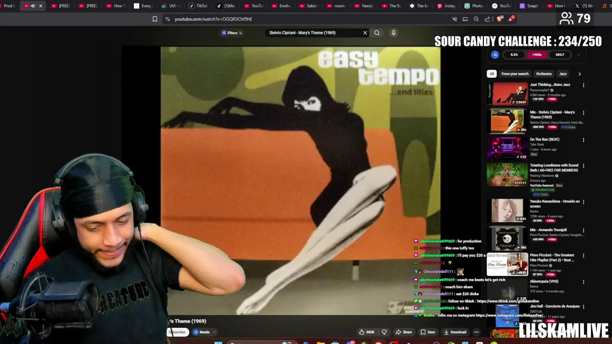The width and height of the screenshot is (612, 344).
Task: Click the Brave rewards triangle icon with badge
Action: pyautogui.click(x=511, y=19)
